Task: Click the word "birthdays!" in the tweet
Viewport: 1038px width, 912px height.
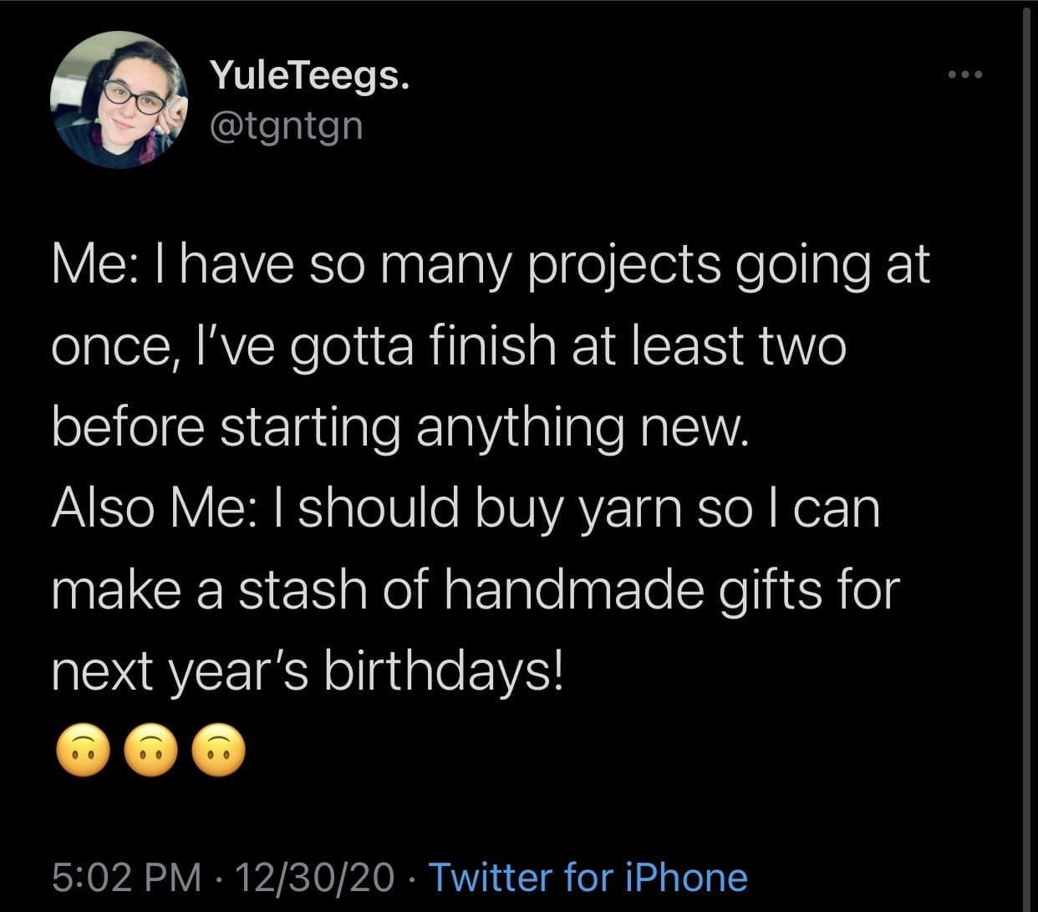Action: pos(443,670)
